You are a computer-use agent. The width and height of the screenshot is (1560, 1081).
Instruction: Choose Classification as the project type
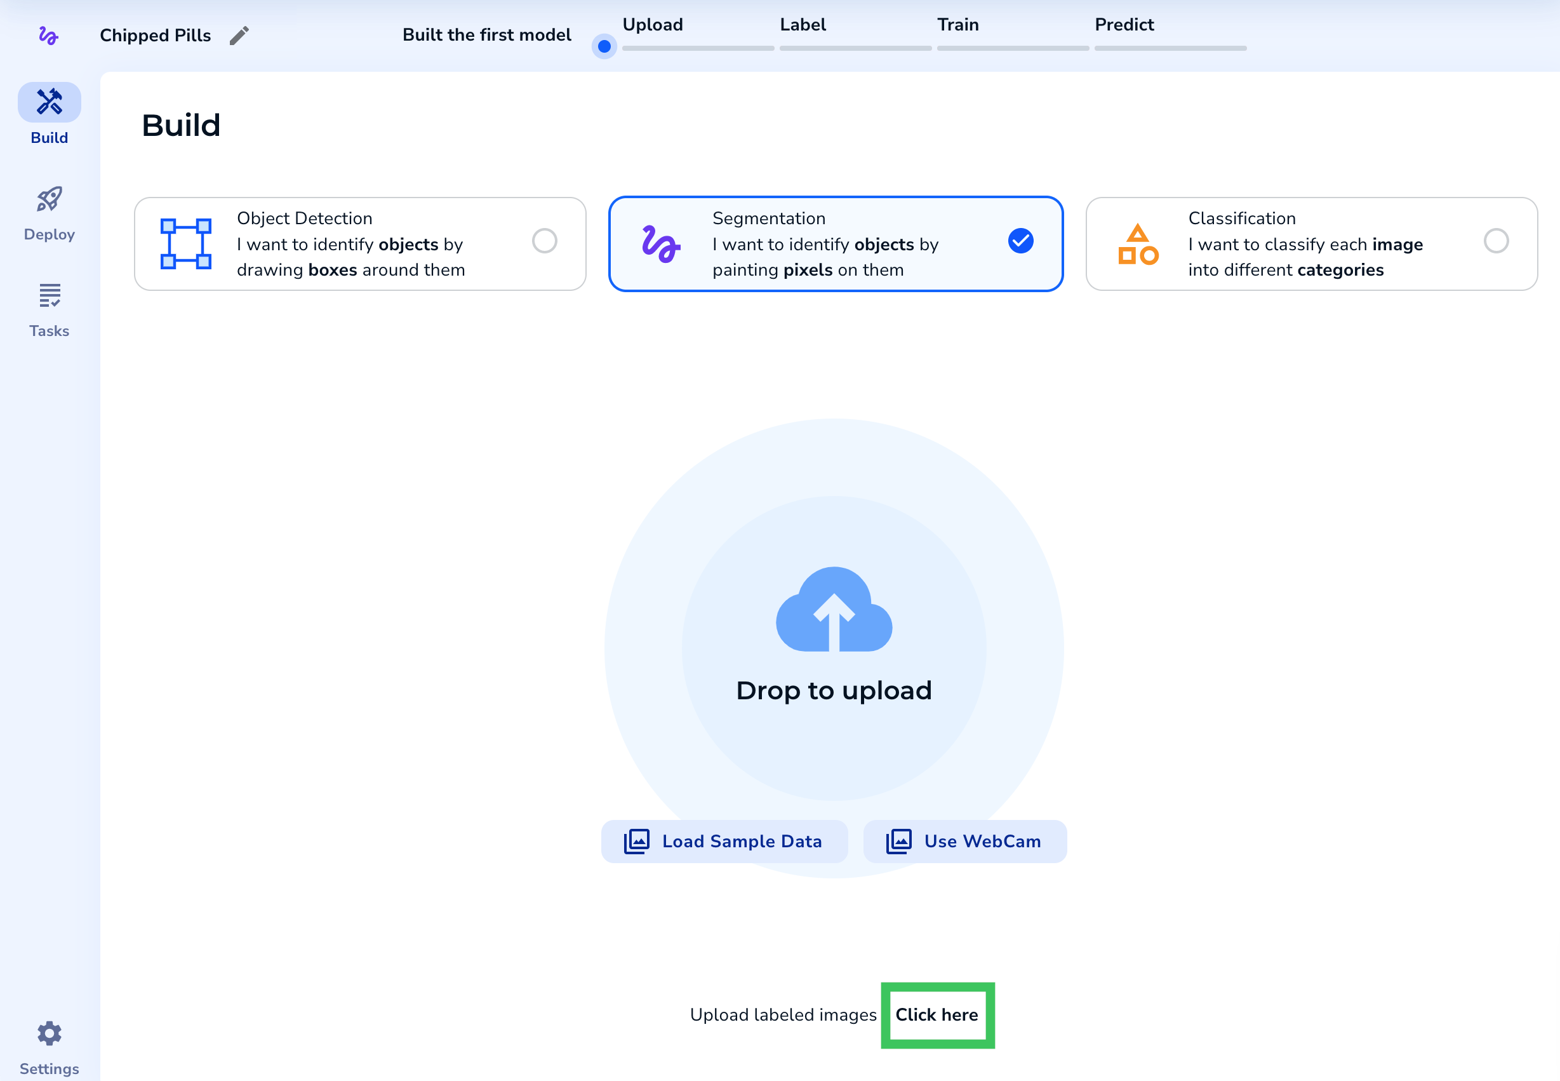pyautogui.click(x=1497, y=241)
